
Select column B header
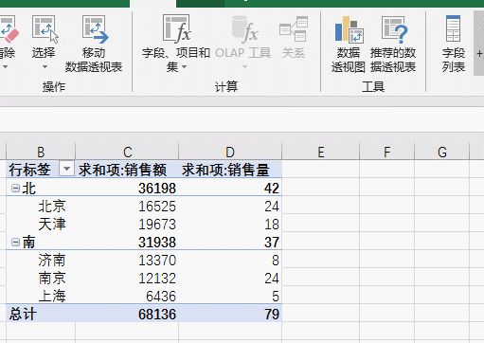point(41,152)
